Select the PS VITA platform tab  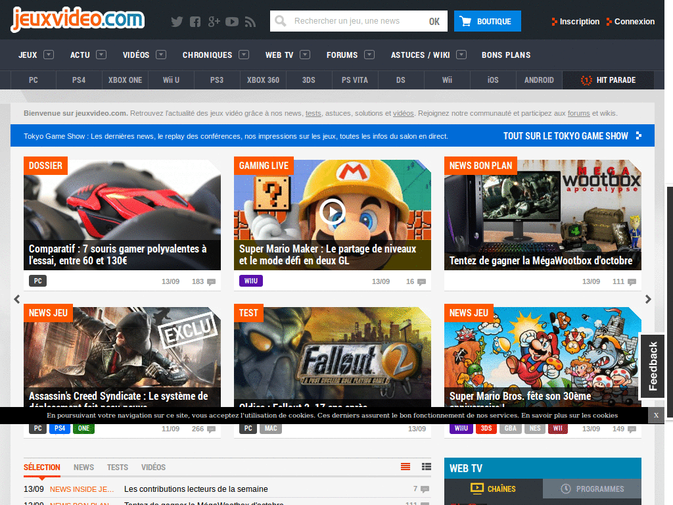point(354,80)
